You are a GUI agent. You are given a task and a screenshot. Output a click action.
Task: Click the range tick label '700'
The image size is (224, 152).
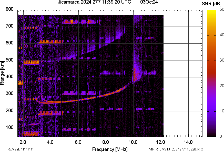tap(9, 26)
